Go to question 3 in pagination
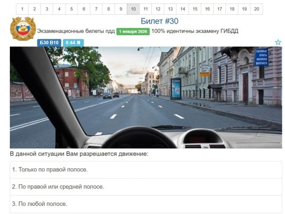Viewport: 285px width, 214px height. [x=47, y=9]
